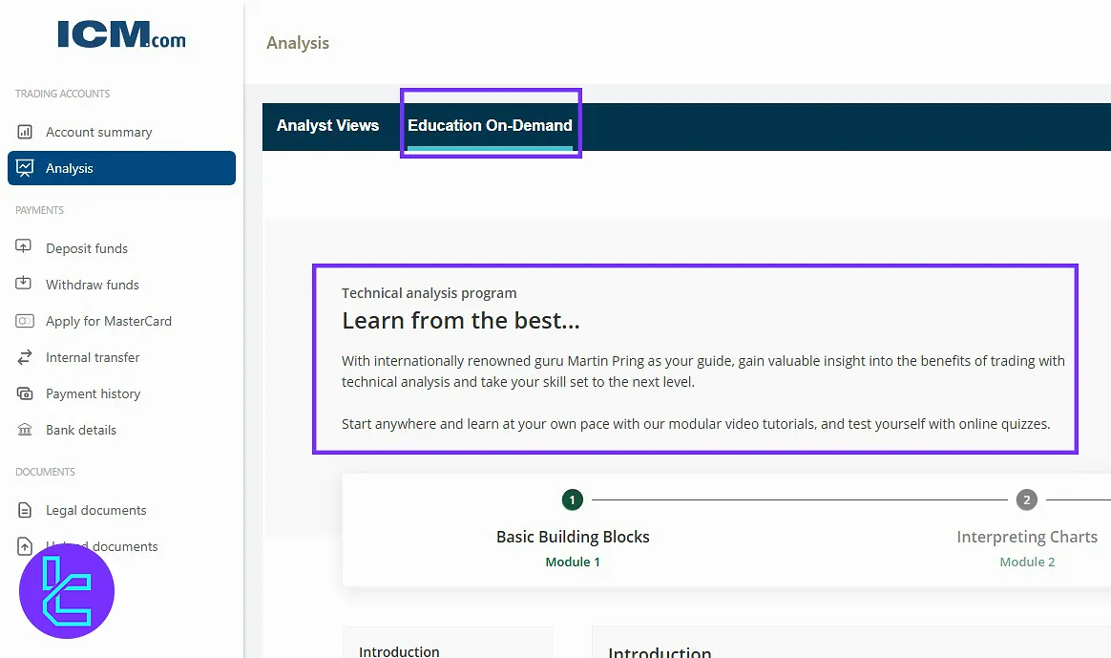Switch to the Analyst Views tab

[x=327, y=125]
